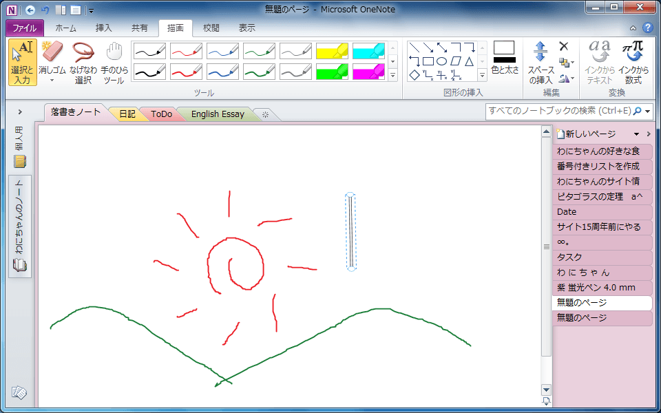Insert a diamond shape

point(415,75)
